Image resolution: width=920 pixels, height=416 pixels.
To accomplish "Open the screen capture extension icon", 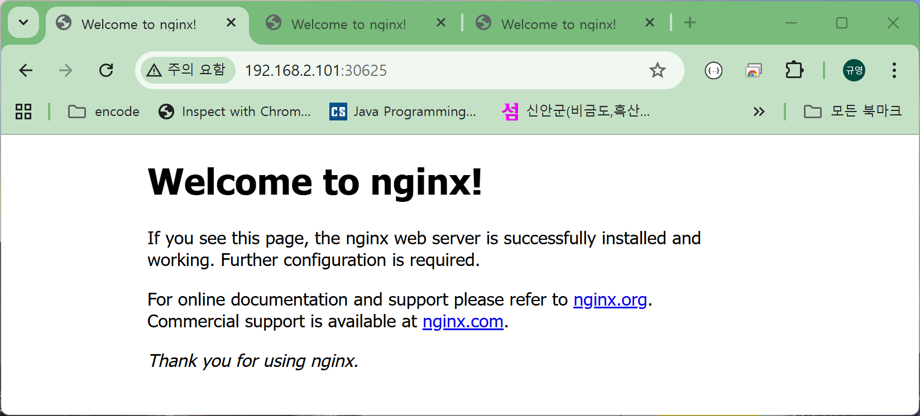I will click(x=754, y=70).
